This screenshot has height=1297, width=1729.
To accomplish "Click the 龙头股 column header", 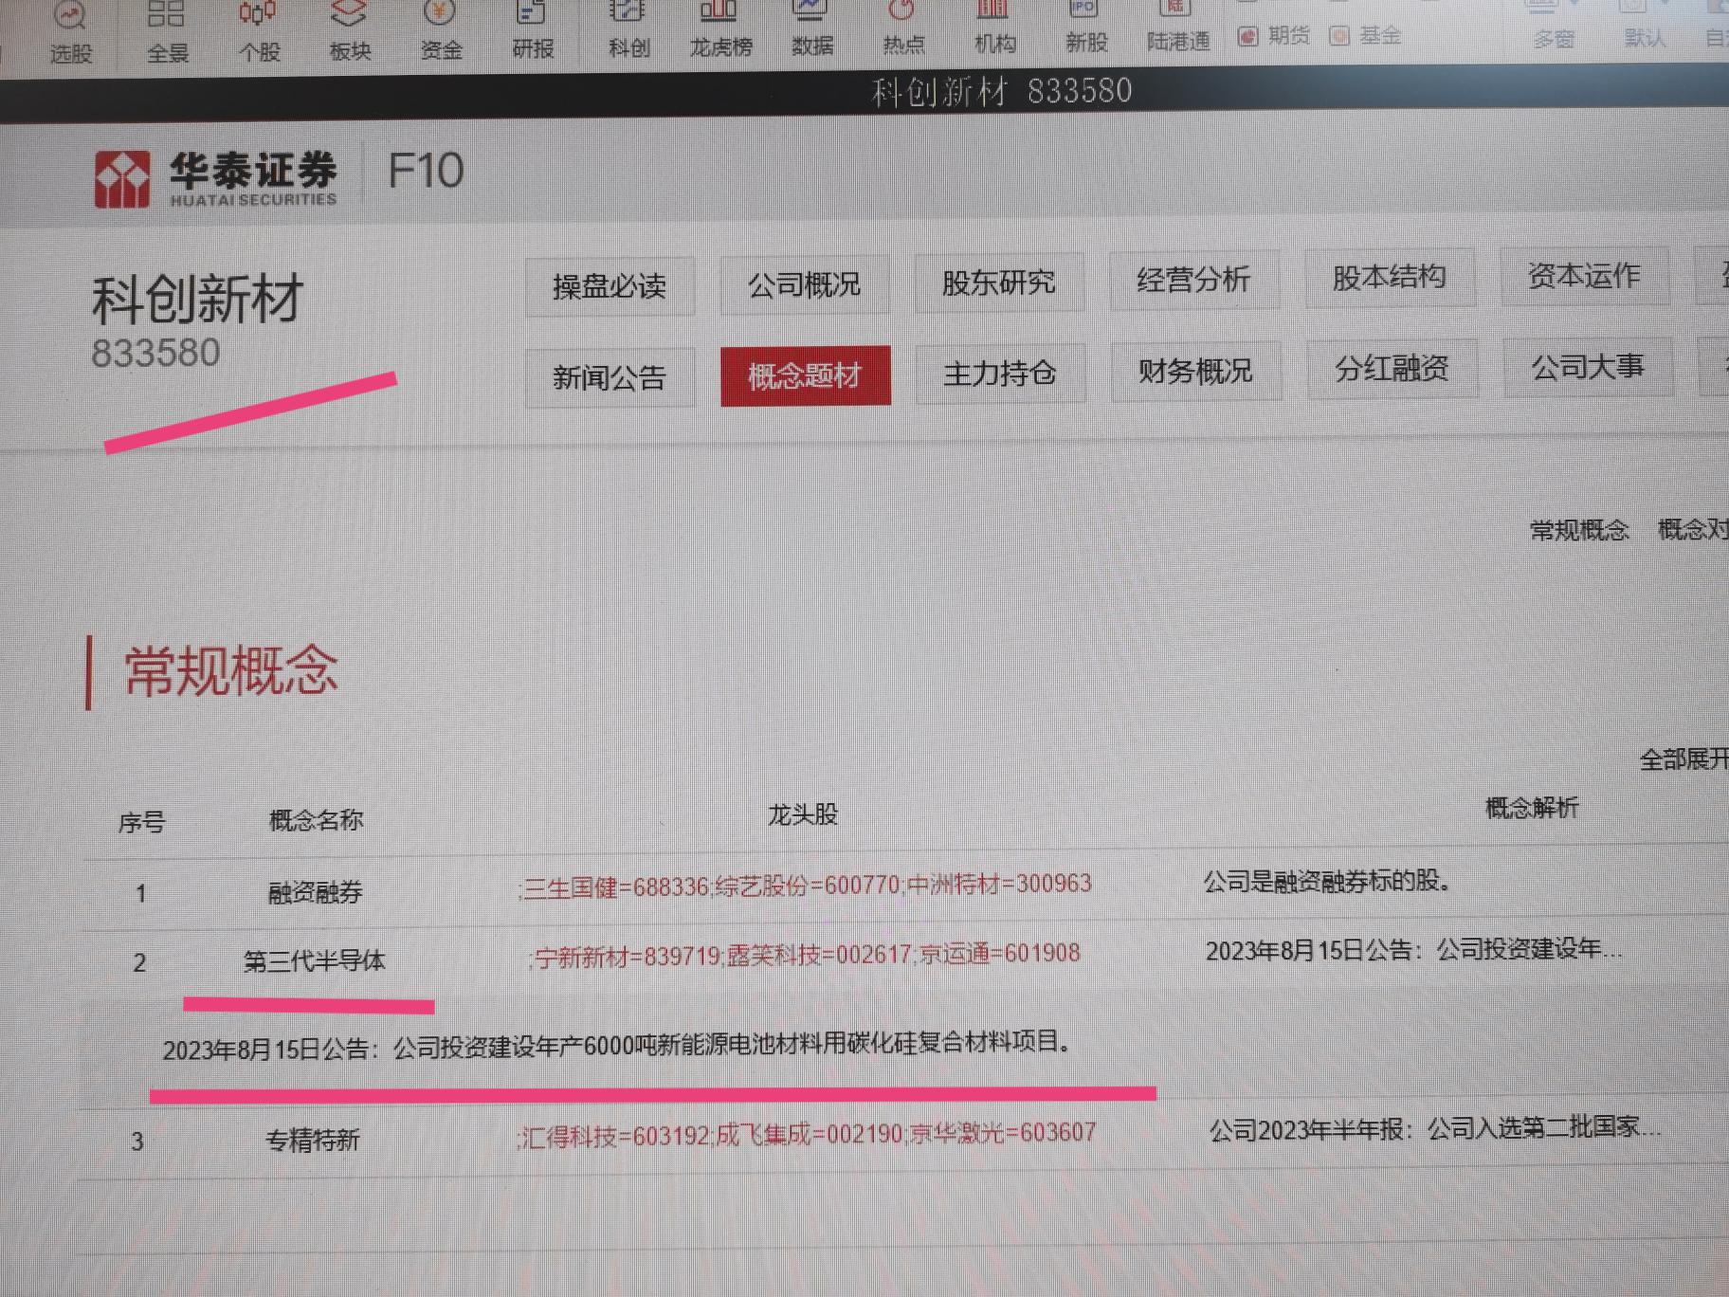I will click(802, 814).
